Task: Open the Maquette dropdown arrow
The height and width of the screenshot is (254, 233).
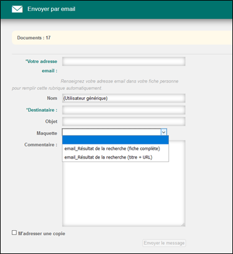Action: tap(164, 132)
